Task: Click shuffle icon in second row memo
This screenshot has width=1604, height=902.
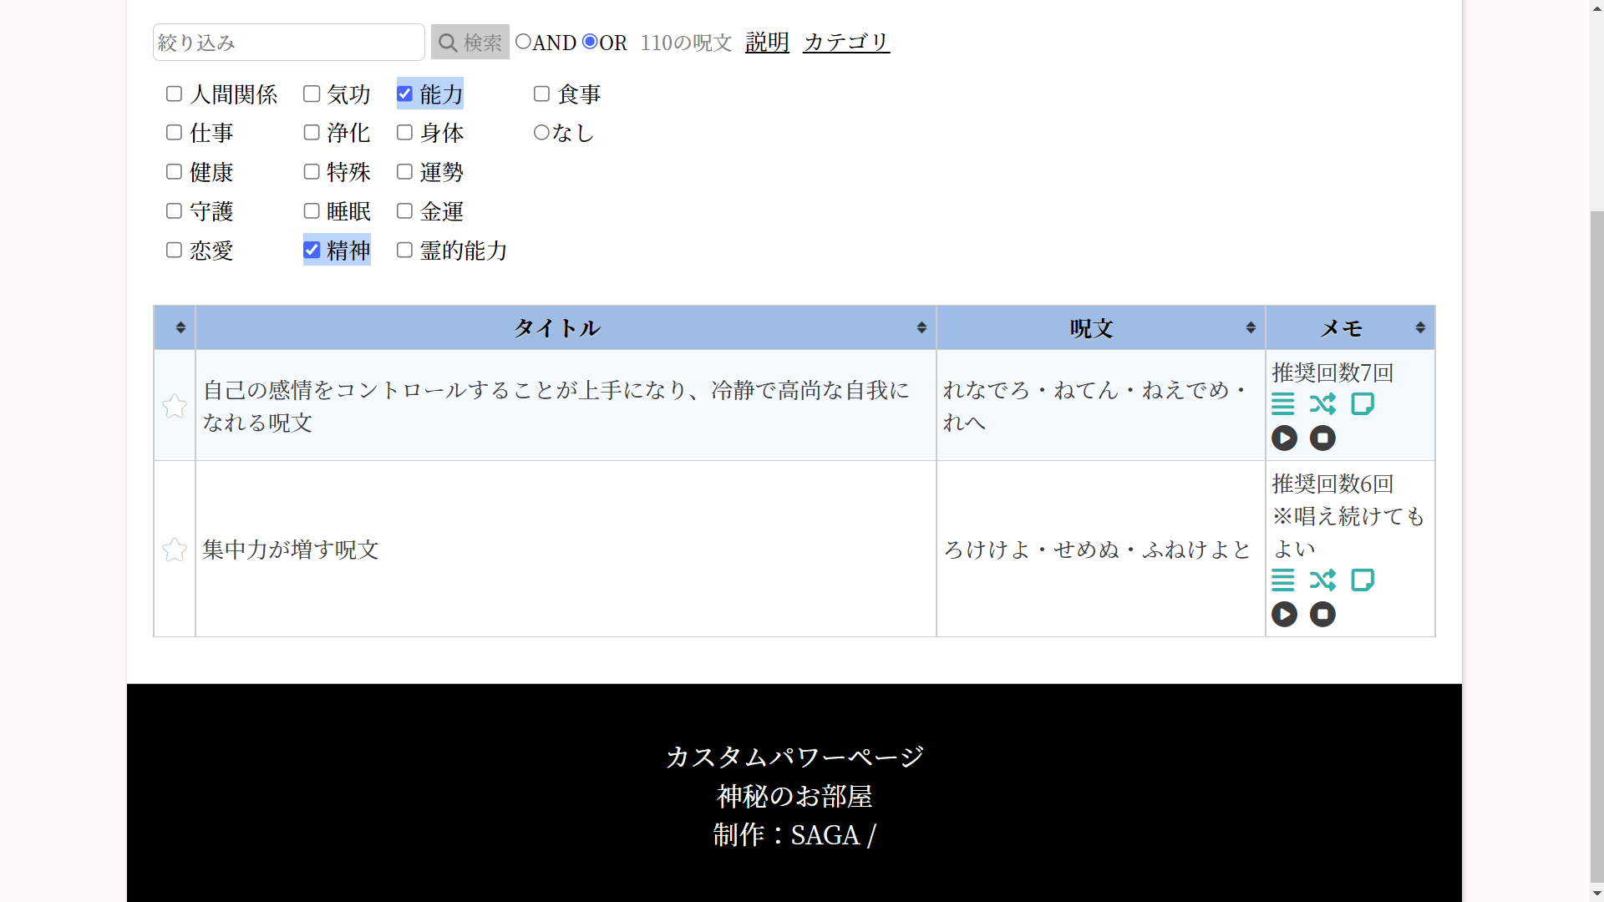Action: point(1322,580)
